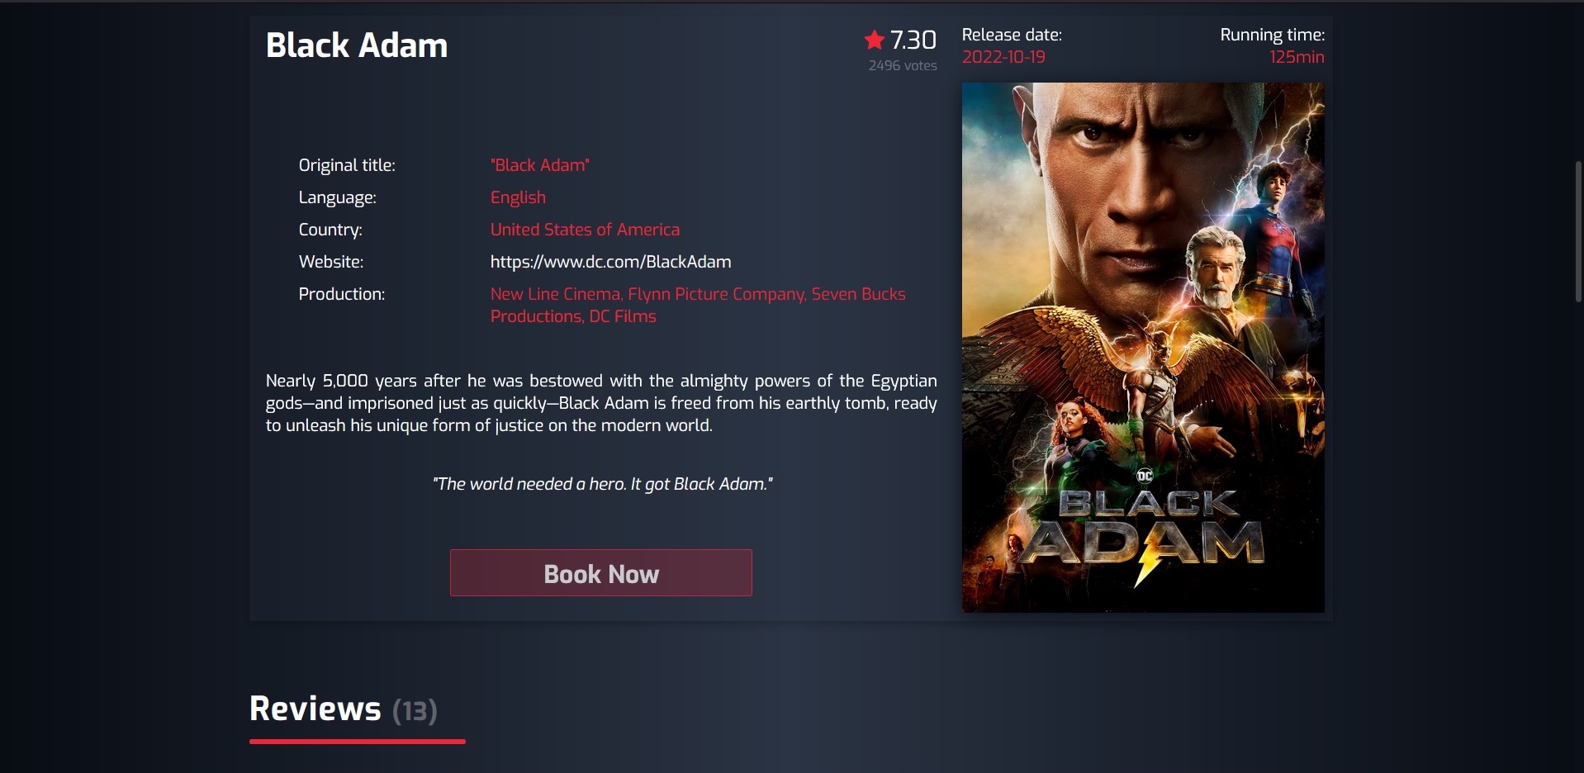Click the DC logo on poster
The width and height of the screenshot is (1584, 773).
pyautogui.click(x=1145, y=475)
